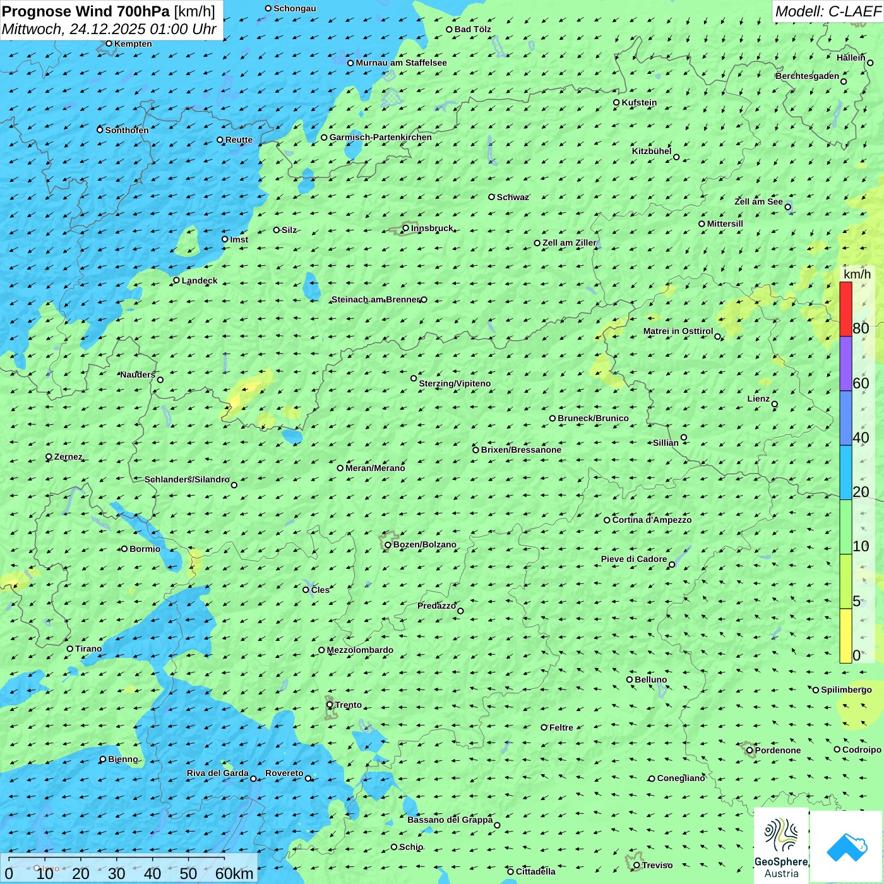Select the purple 60 km/h legend band
Screen dimensions: 884x884
click(845, 364)
